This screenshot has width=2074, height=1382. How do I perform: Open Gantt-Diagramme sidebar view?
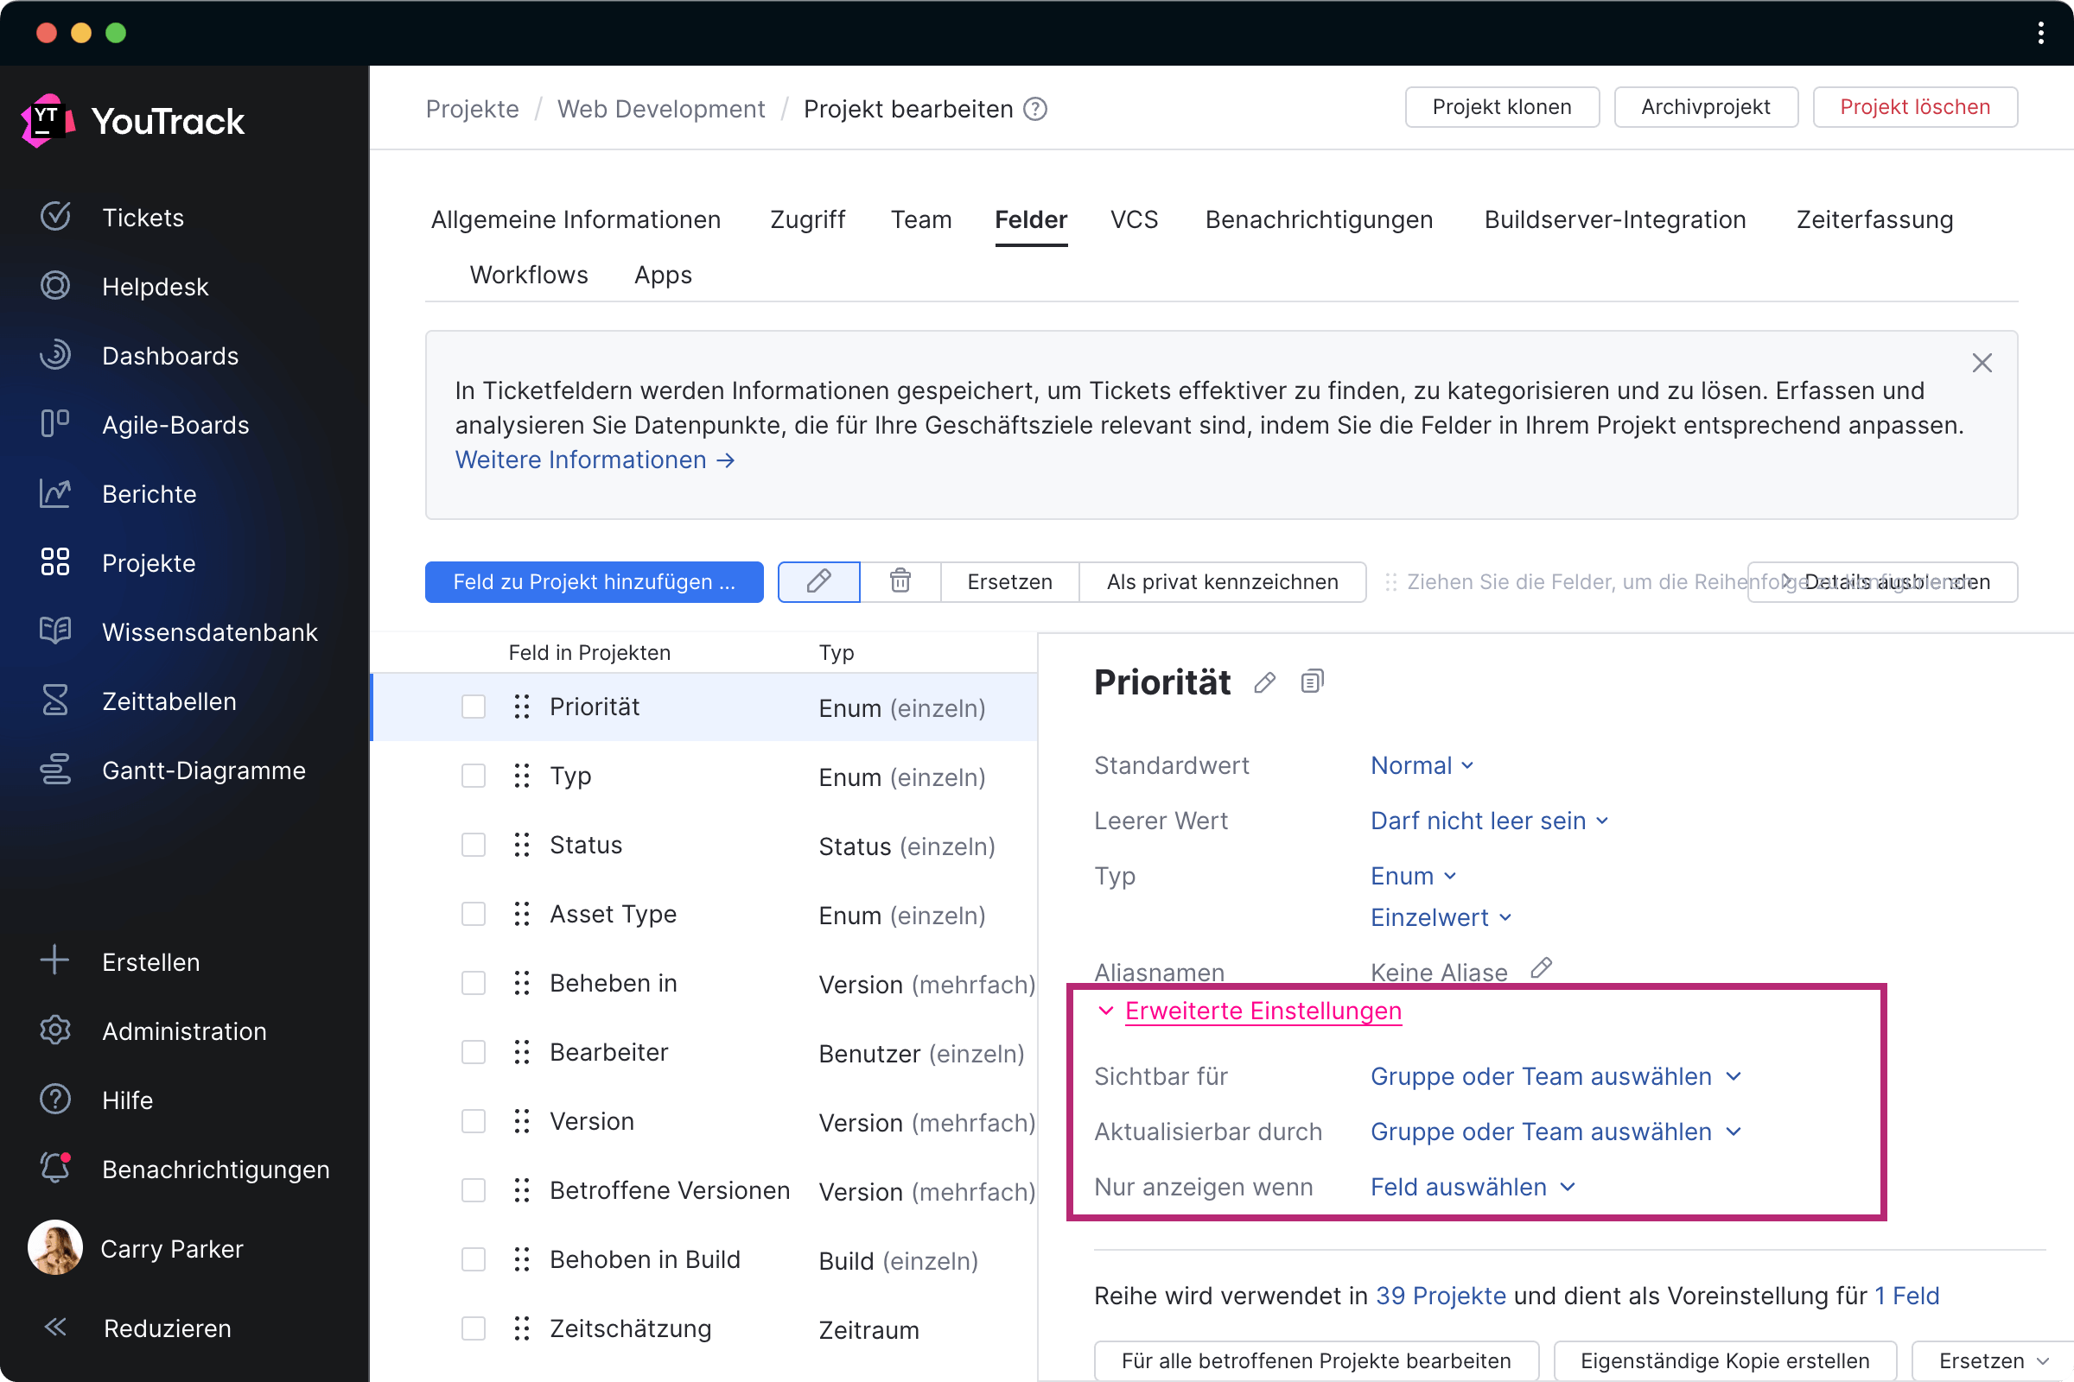pyautogui.click(x=204, y=770)
